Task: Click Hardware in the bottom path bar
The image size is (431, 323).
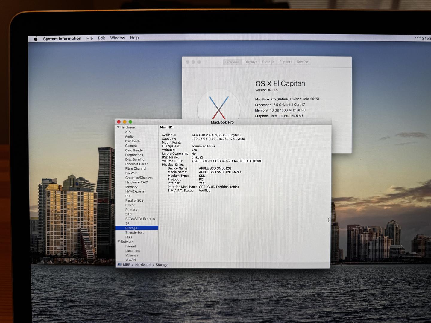Action: pyautogui.click(x=143, y=265)
